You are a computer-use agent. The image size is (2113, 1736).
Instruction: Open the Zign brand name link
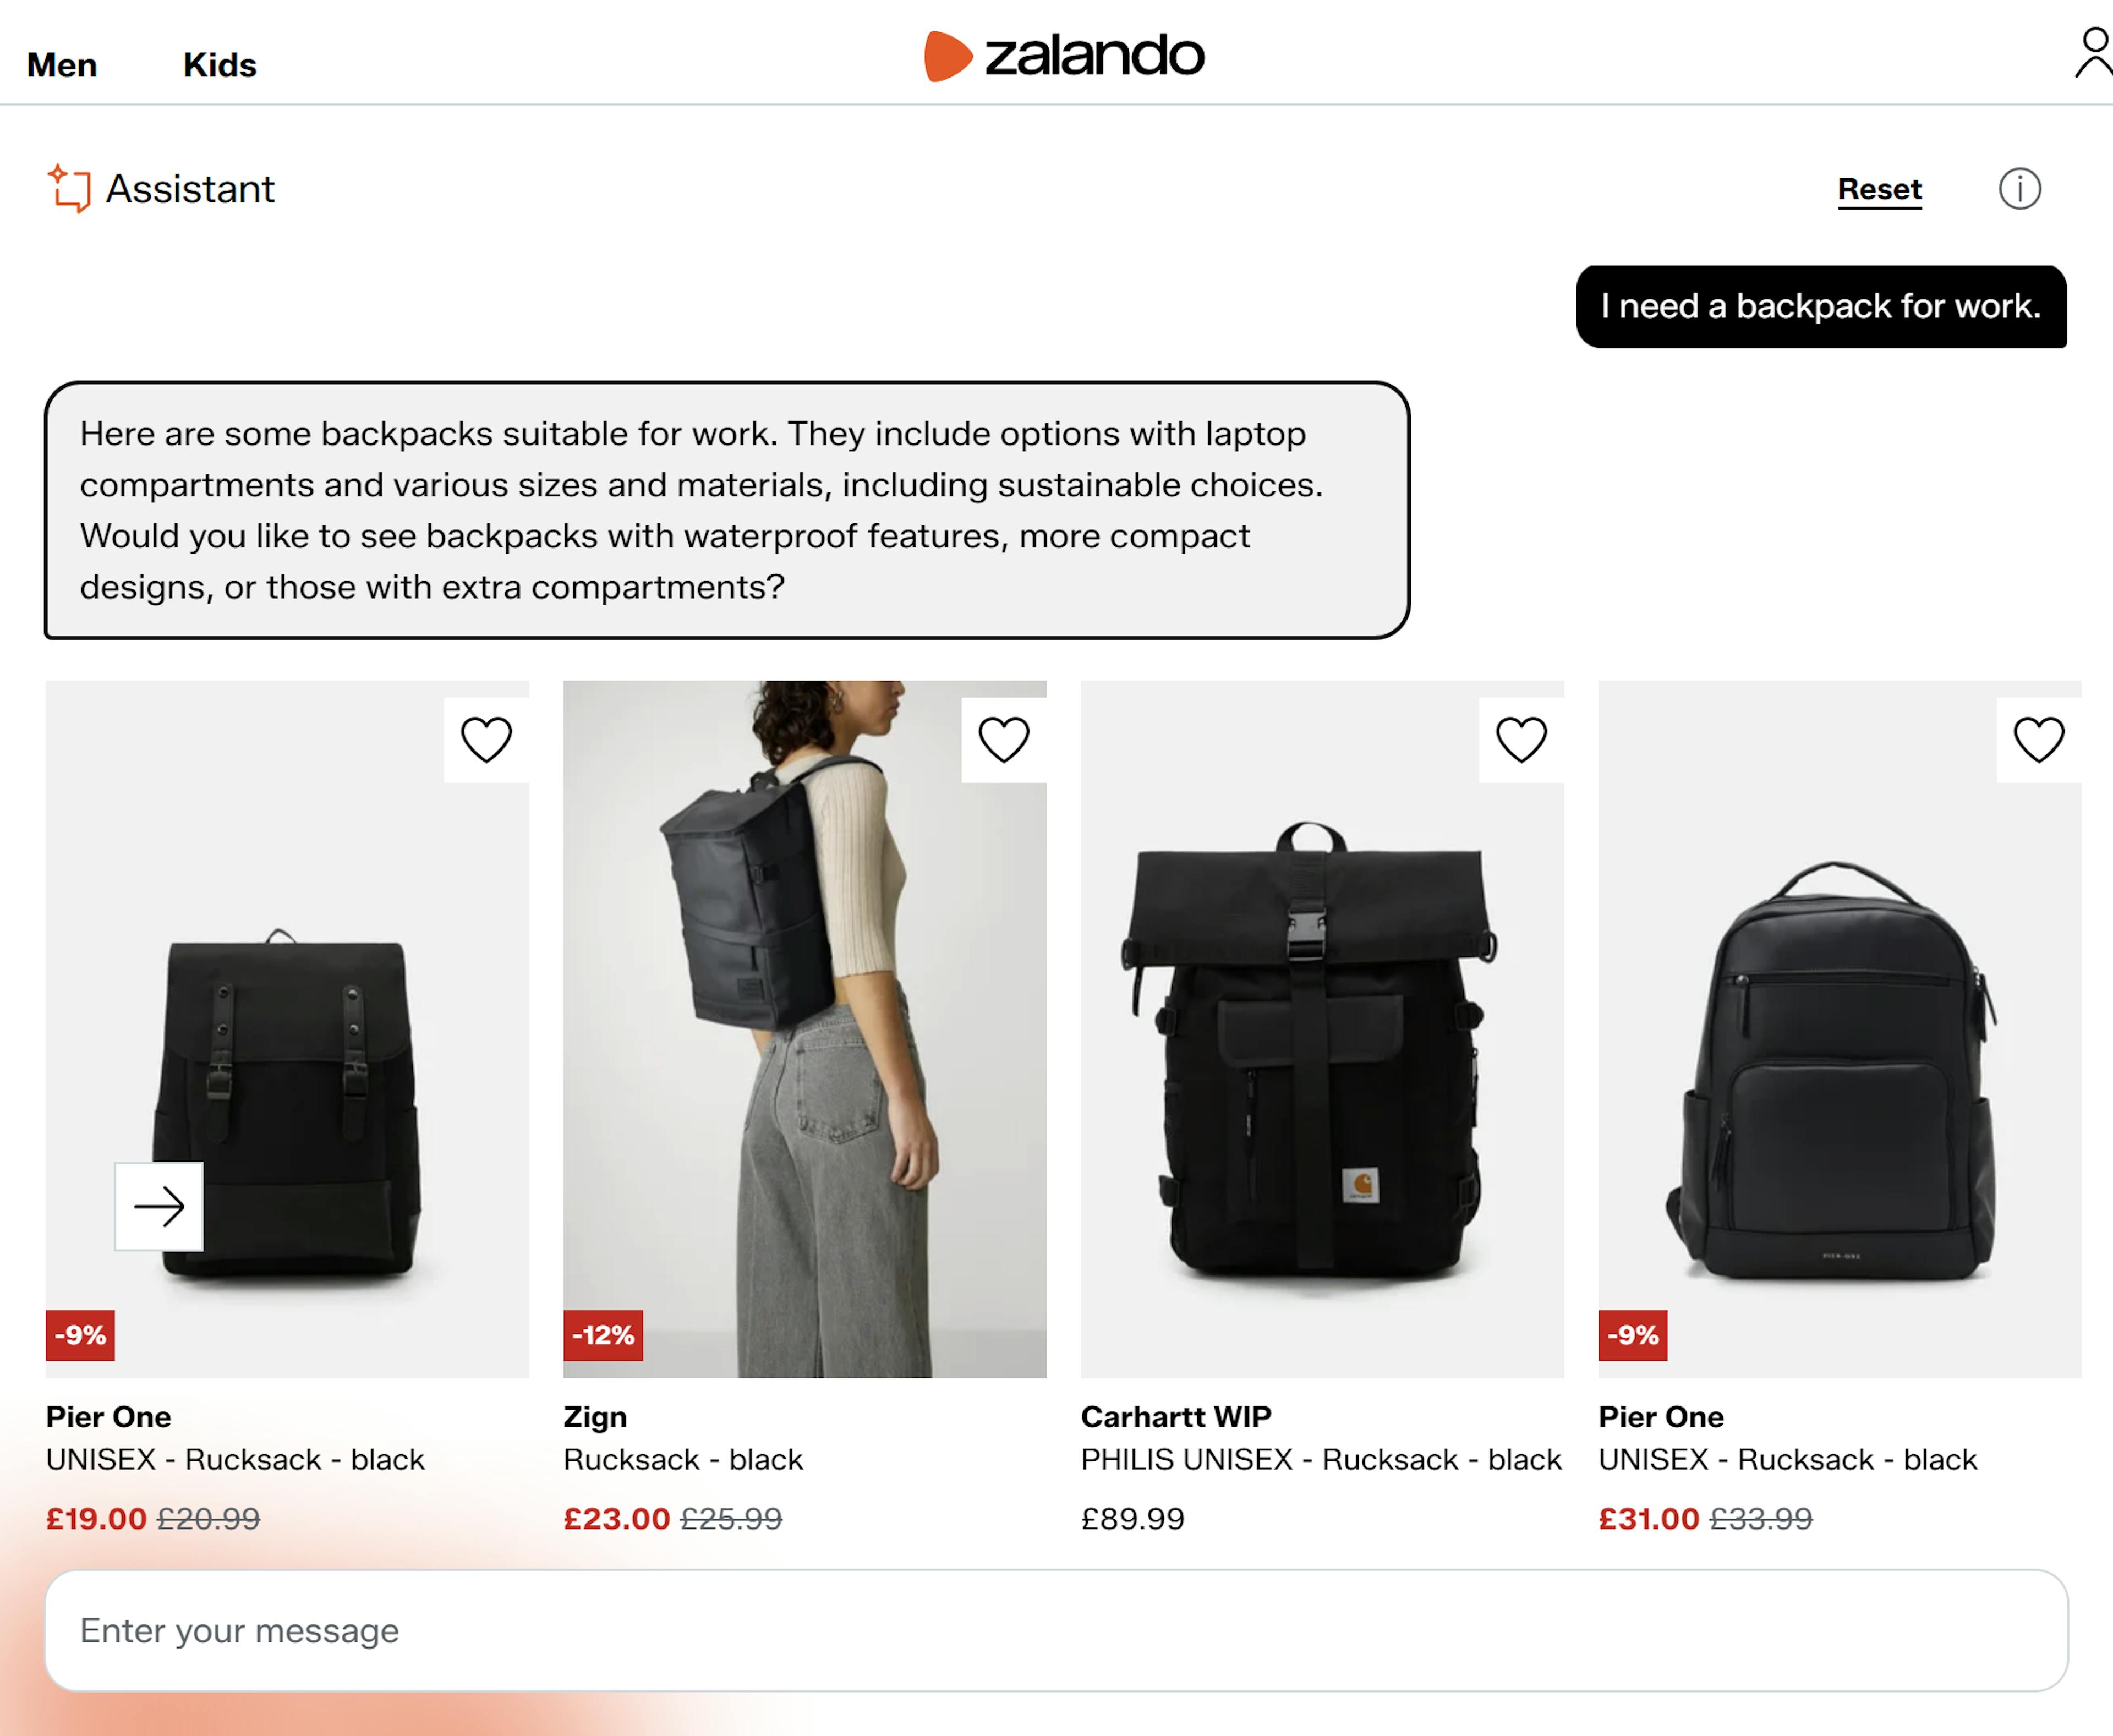tap(595, 1416)
